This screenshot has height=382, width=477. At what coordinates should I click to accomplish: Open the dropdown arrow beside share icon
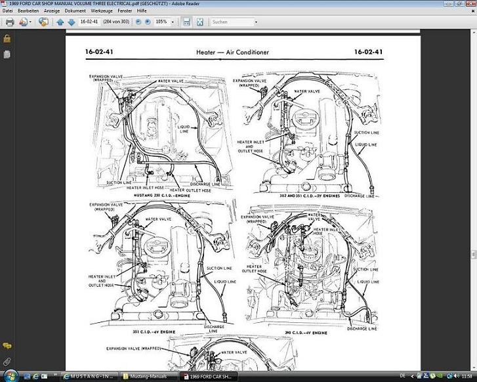tap(30, 22)
